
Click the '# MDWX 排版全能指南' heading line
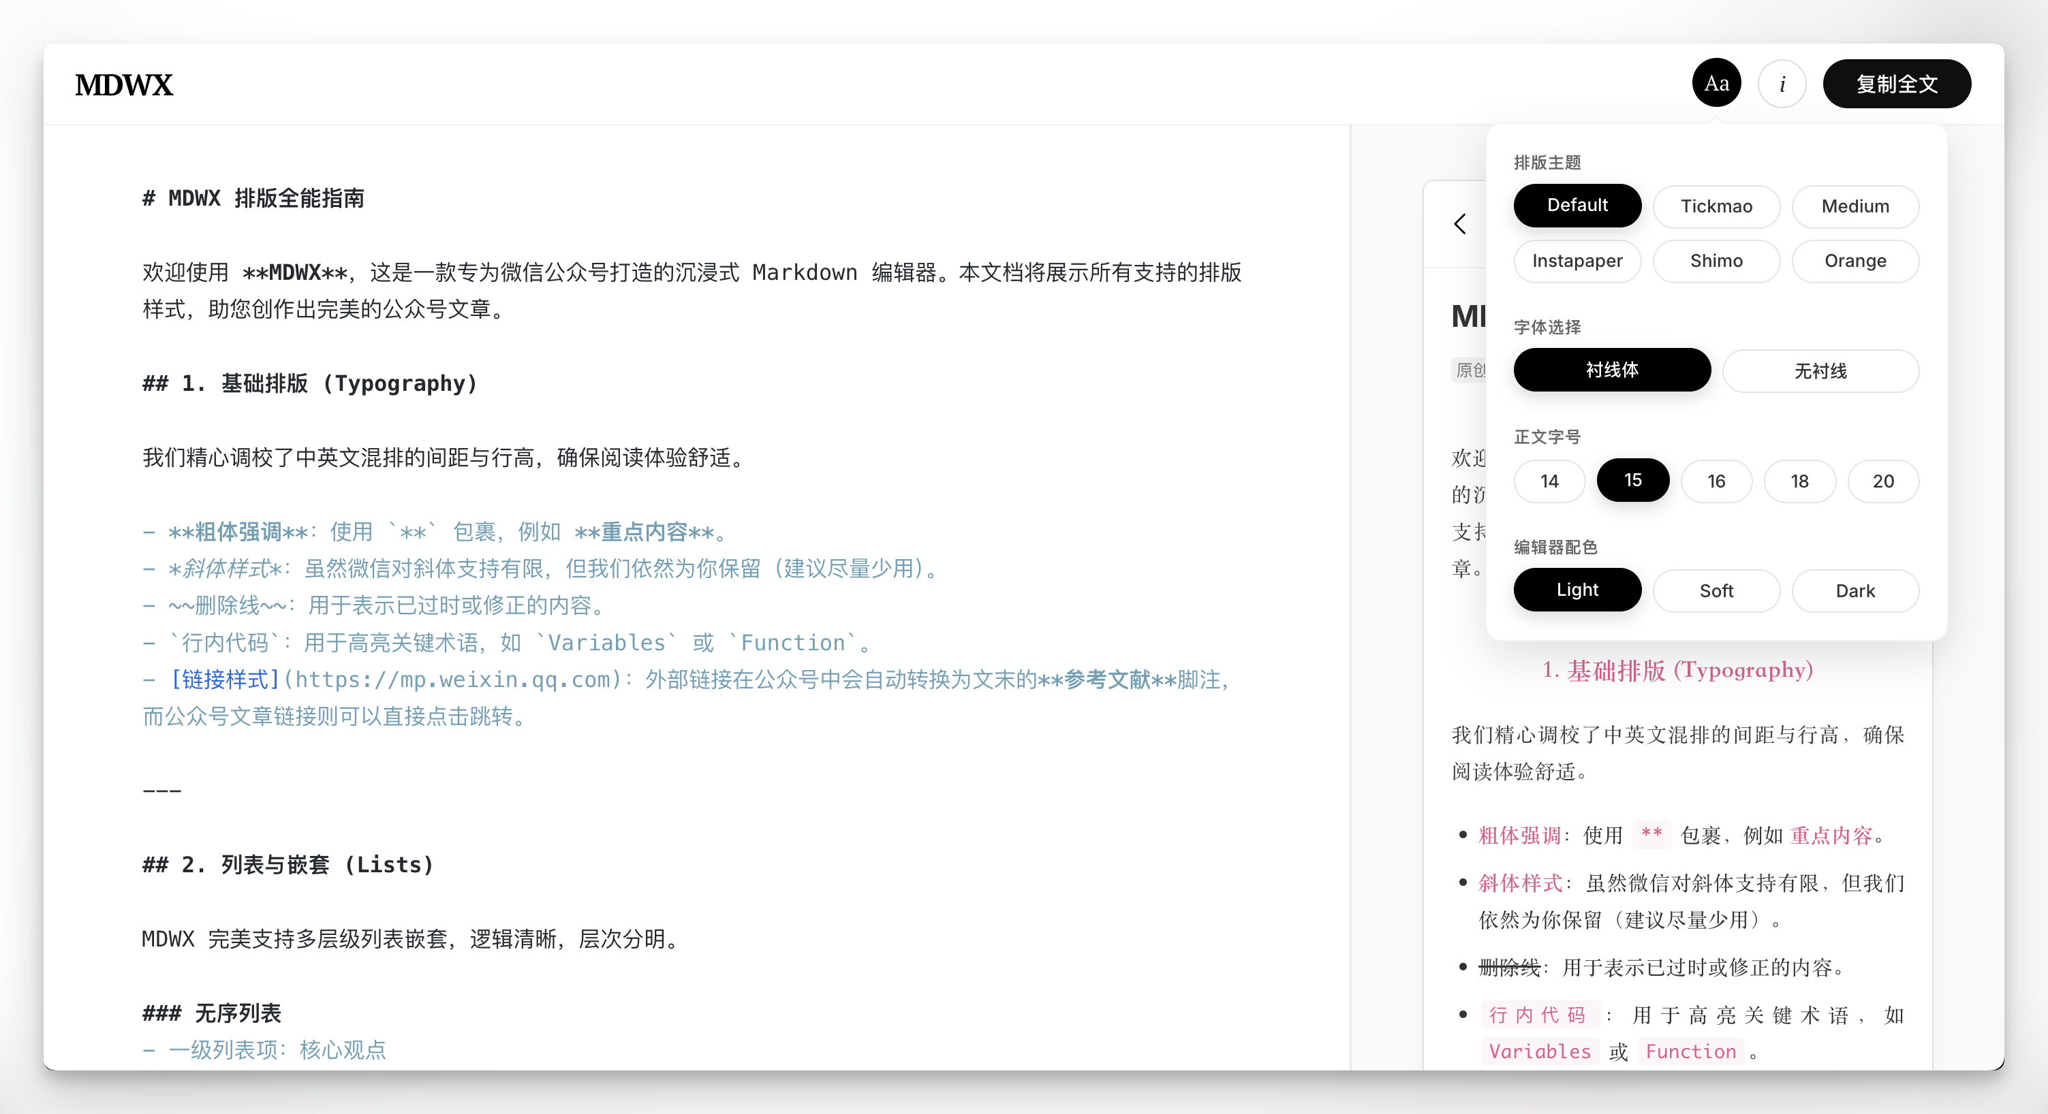(253, 198)
